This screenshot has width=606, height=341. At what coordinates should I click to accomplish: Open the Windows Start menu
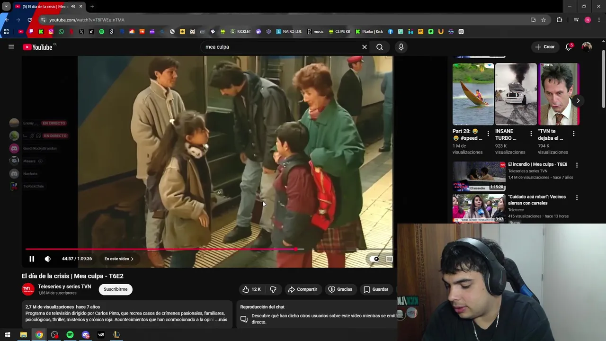(7, 335)
